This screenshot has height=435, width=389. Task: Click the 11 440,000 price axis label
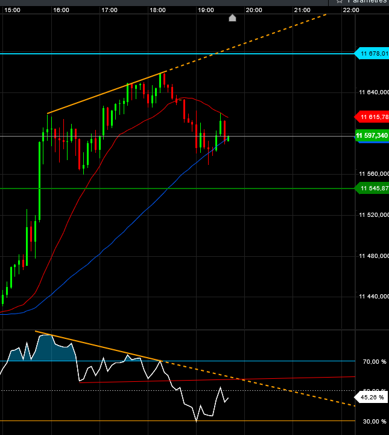[x=374, y=296]
